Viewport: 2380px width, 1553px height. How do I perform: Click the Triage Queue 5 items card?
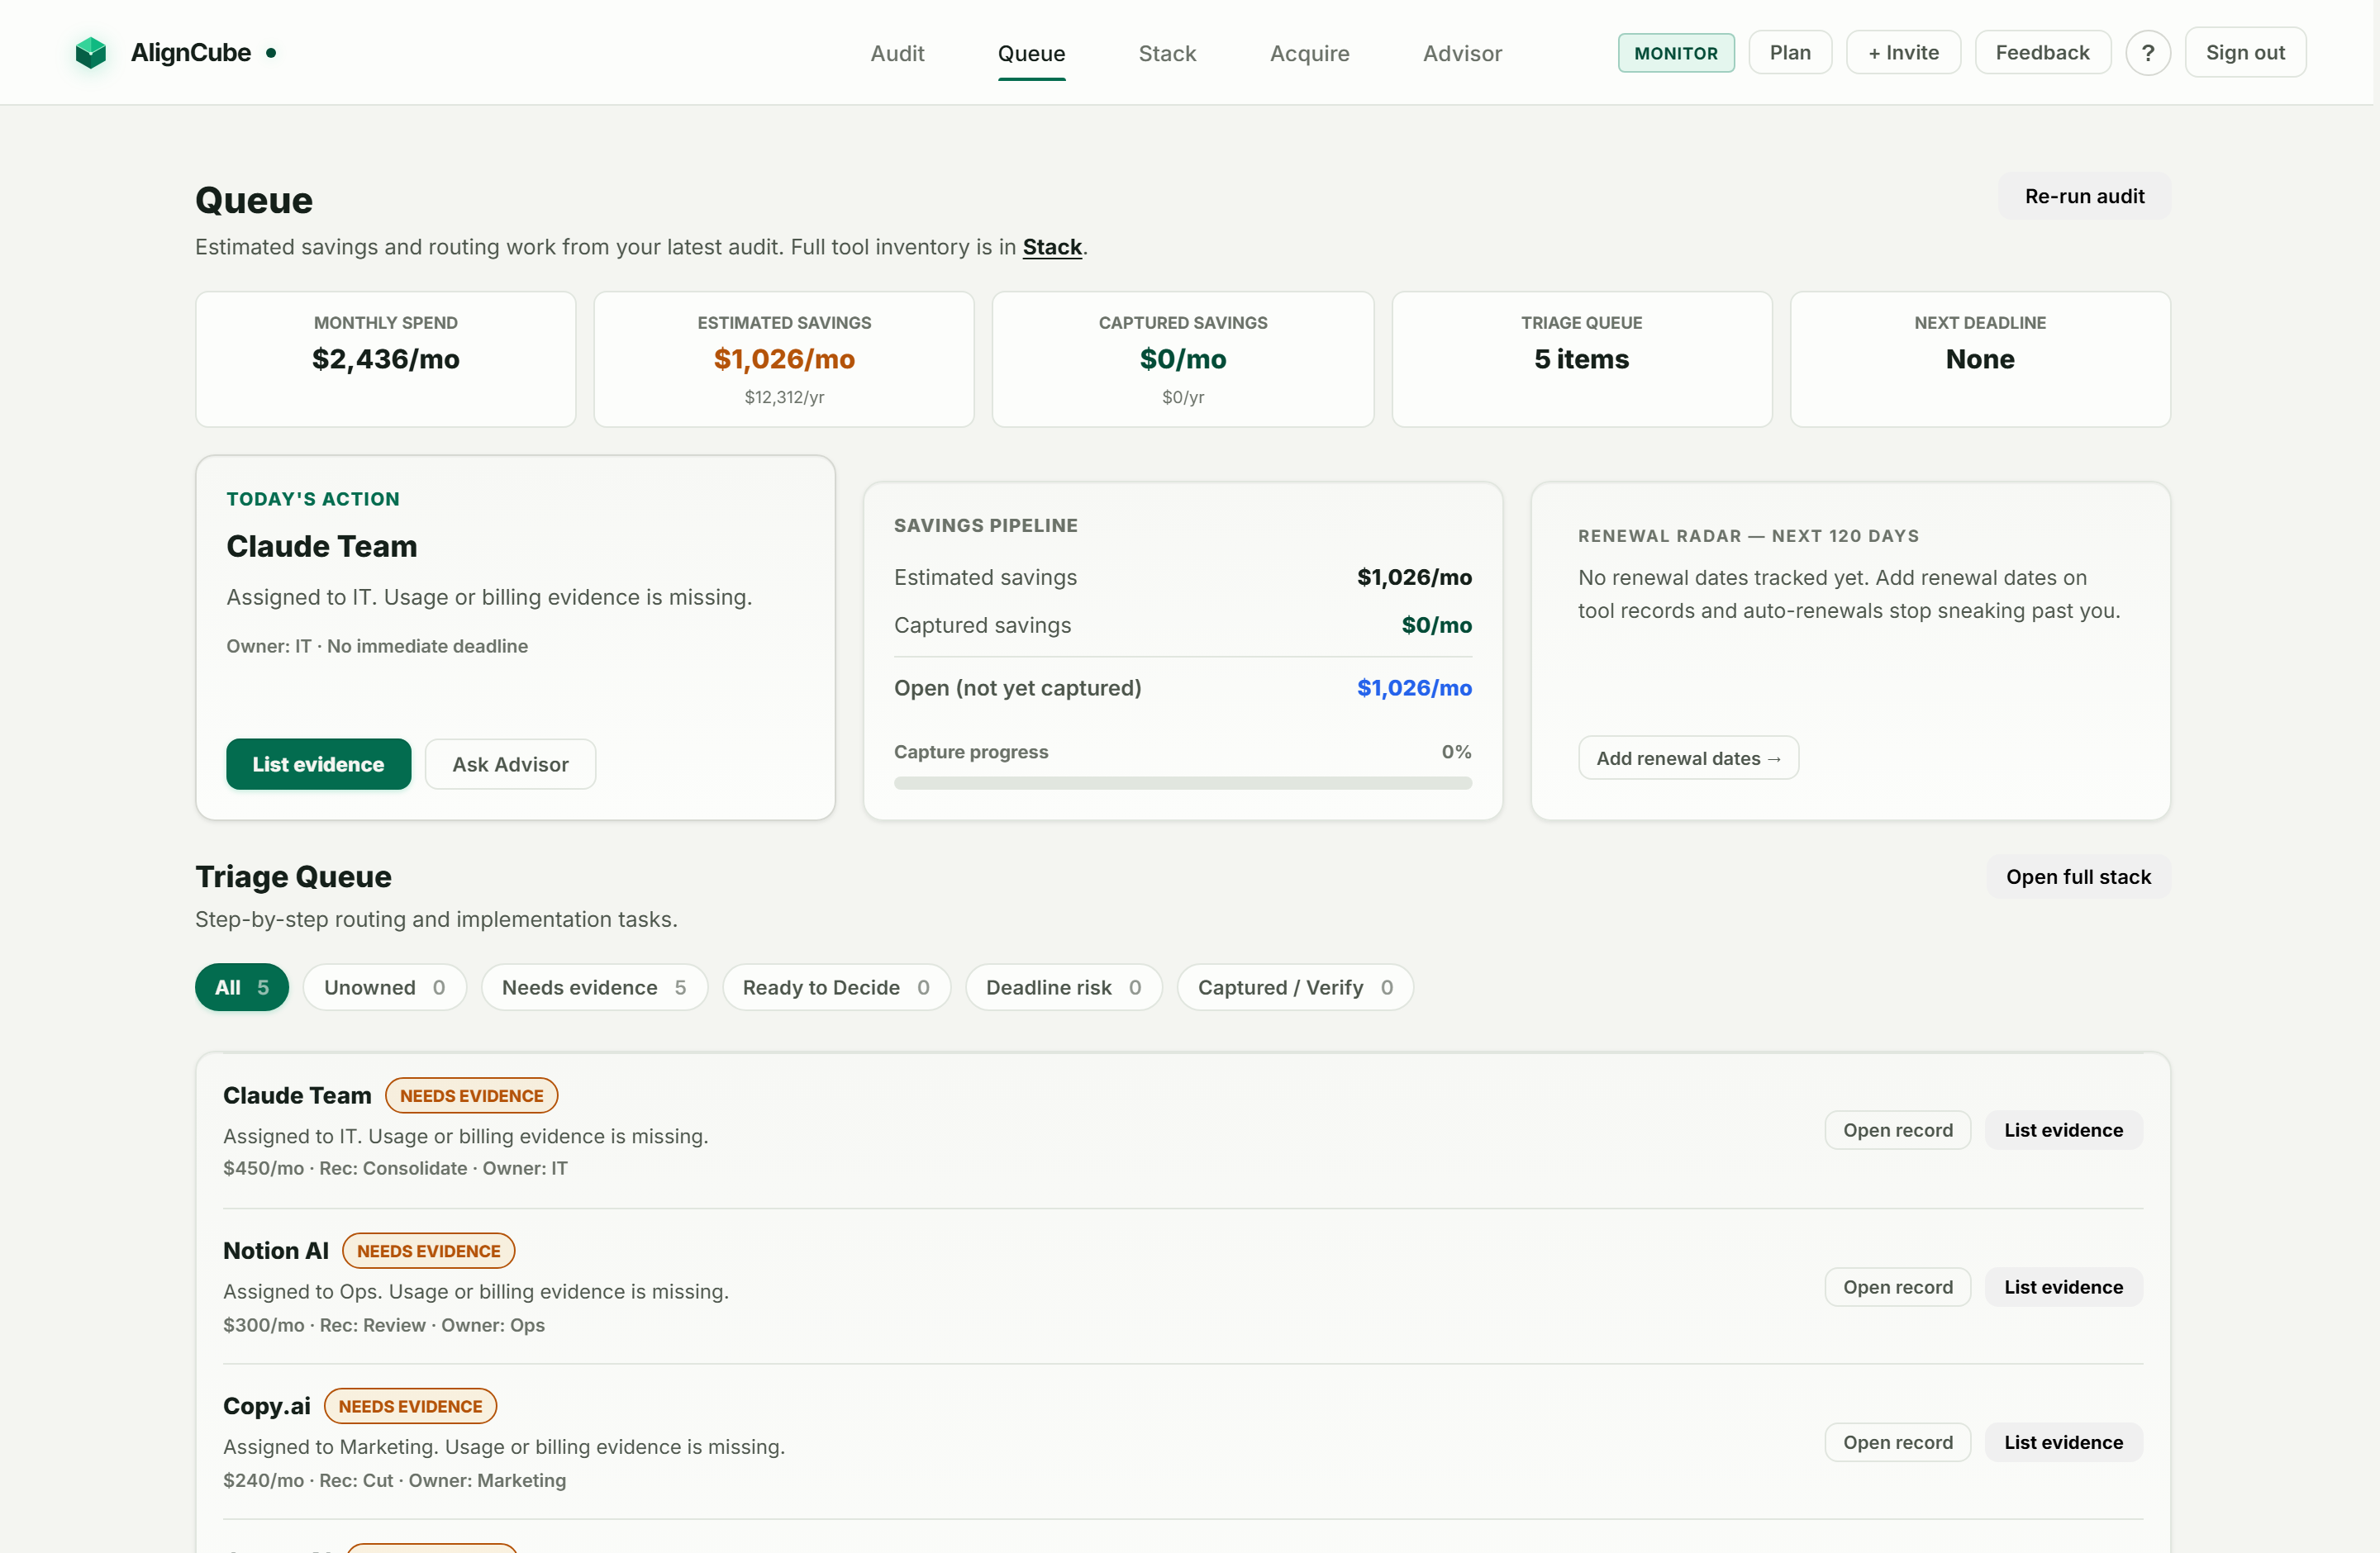(x=1581, y=360)
